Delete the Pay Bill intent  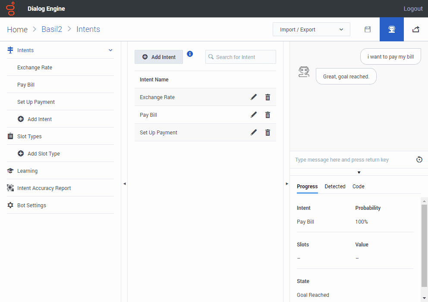coord(267,115)
